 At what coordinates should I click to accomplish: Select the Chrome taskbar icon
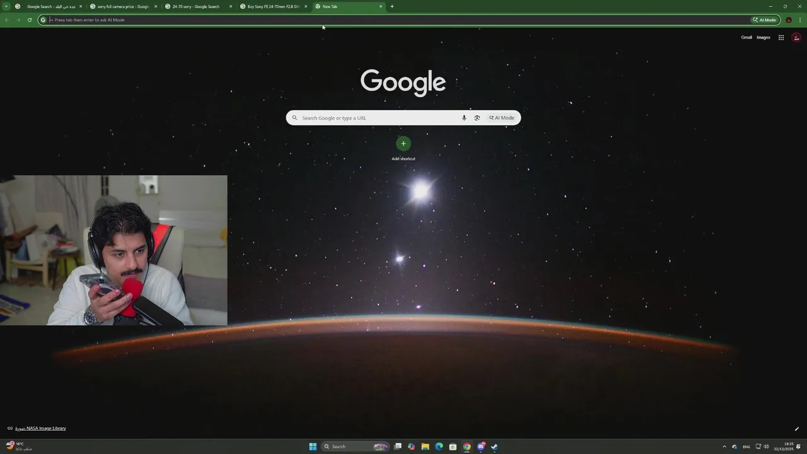click(x=467, y=446)
